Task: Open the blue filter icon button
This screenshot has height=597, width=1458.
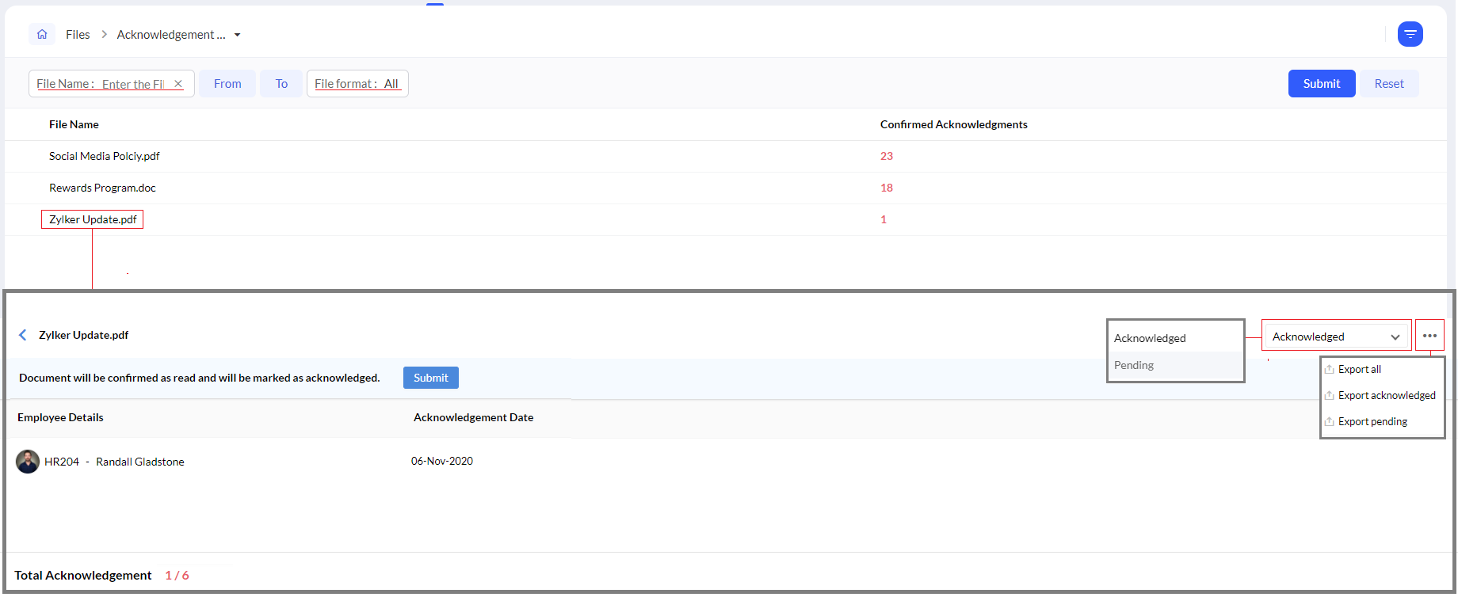Action: [x=1410, y=34]
